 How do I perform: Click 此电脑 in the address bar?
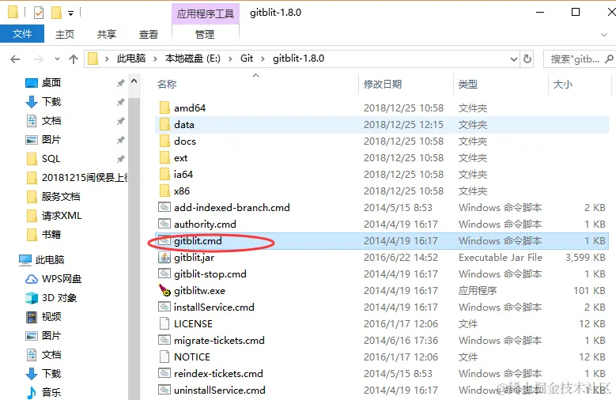(x=131, y=58)
